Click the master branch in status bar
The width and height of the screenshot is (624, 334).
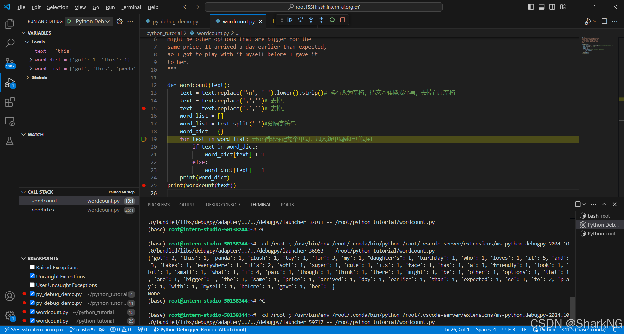(83, 330)
